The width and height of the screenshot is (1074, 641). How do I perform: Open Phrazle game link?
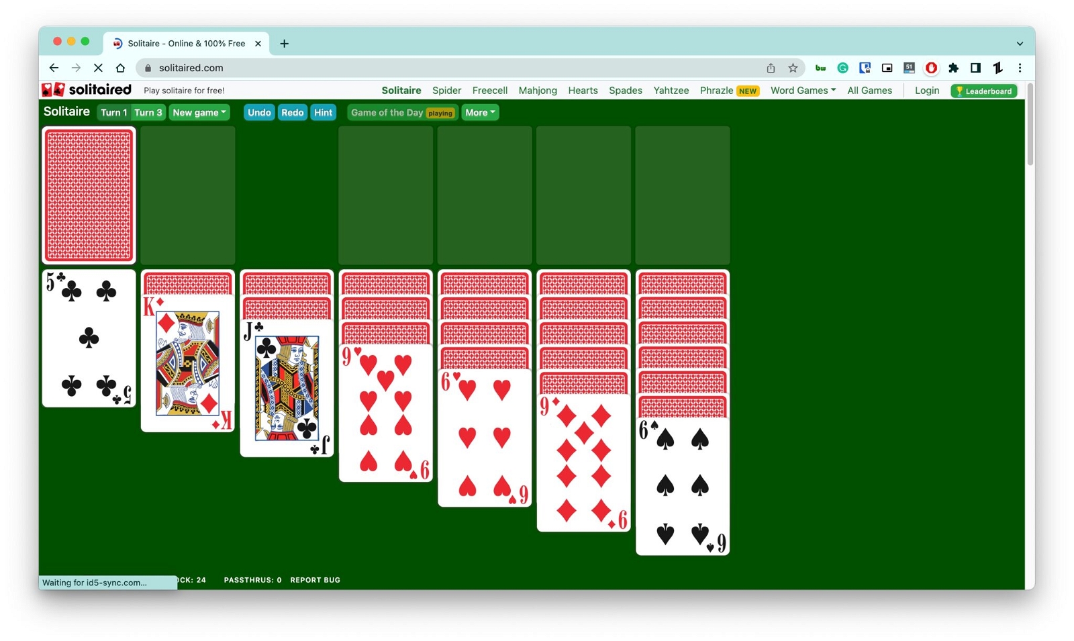[x=730, y=91]
